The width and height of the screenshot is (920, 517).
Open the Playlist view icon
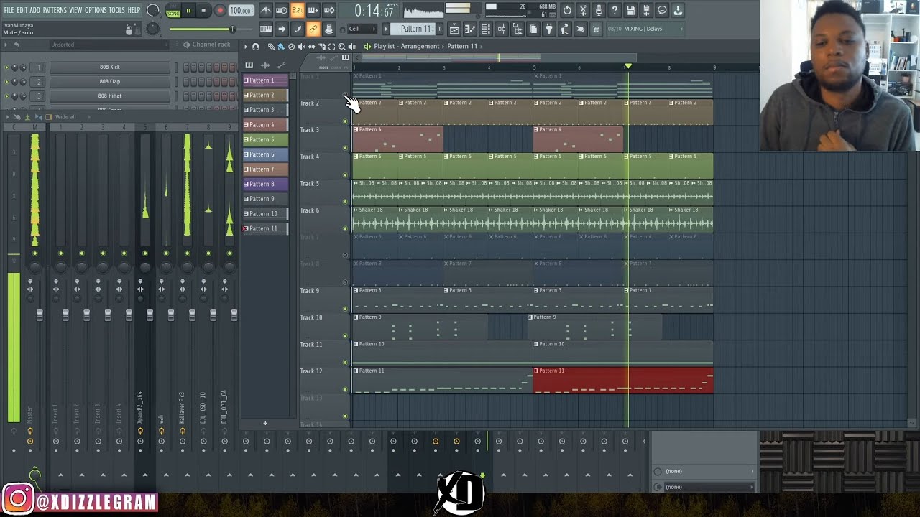point(454,29)
